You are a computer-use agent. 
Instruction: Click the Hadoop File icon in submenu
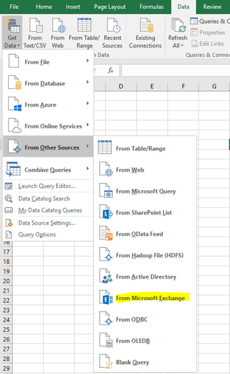(x=106, y=254)
